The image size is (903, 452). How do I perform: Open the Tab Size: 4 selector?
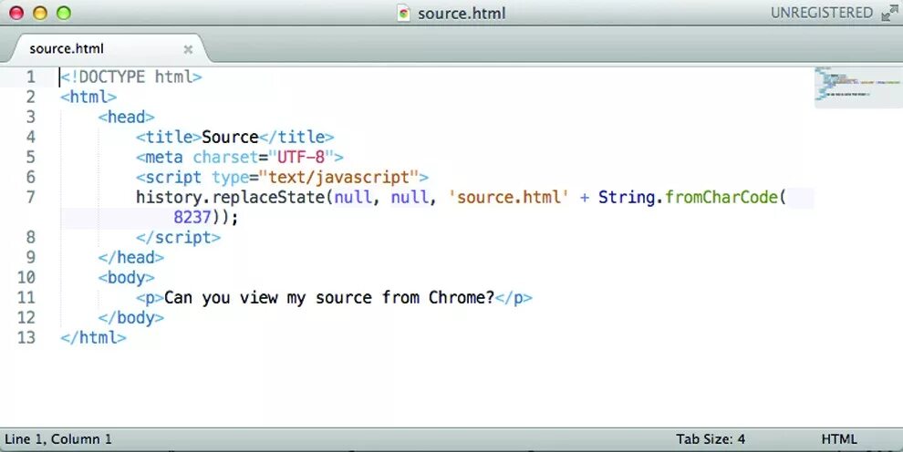tap(710, 439)
